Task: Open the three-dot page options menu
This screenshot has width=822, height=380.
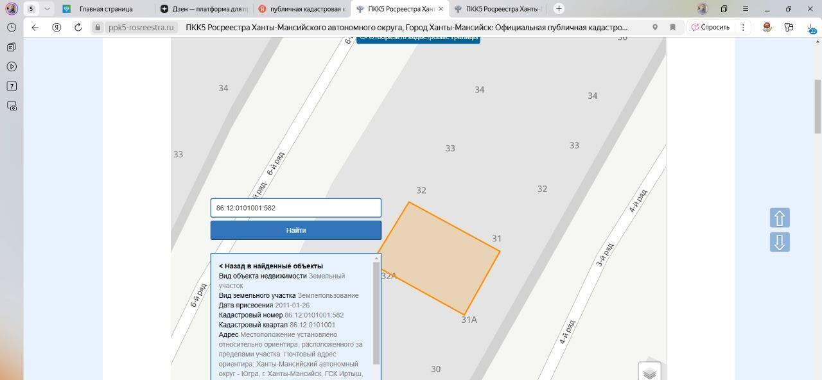Action: point(743,28)
